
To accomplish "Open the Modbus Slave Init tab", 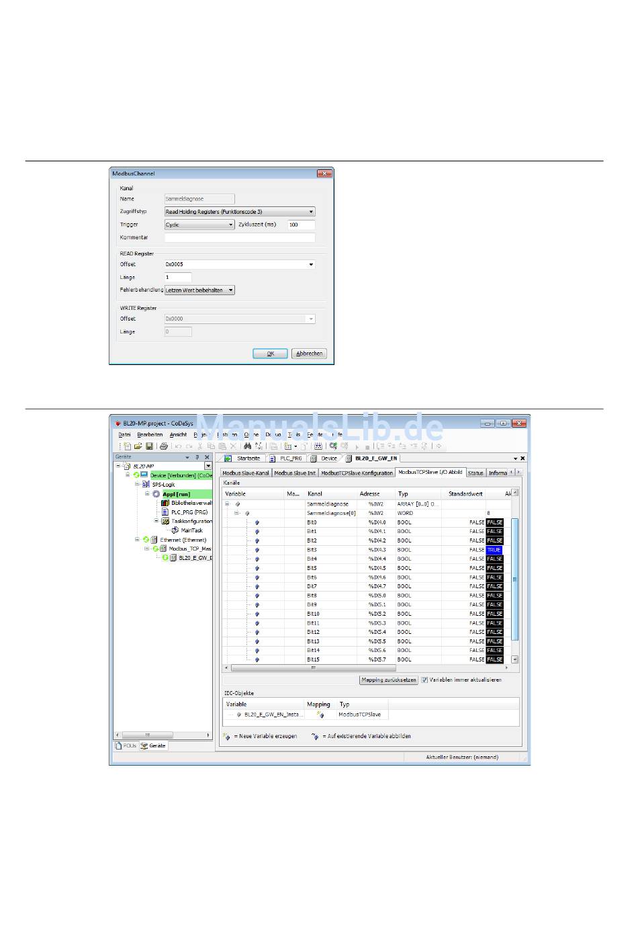I will (x=295, y=473).
